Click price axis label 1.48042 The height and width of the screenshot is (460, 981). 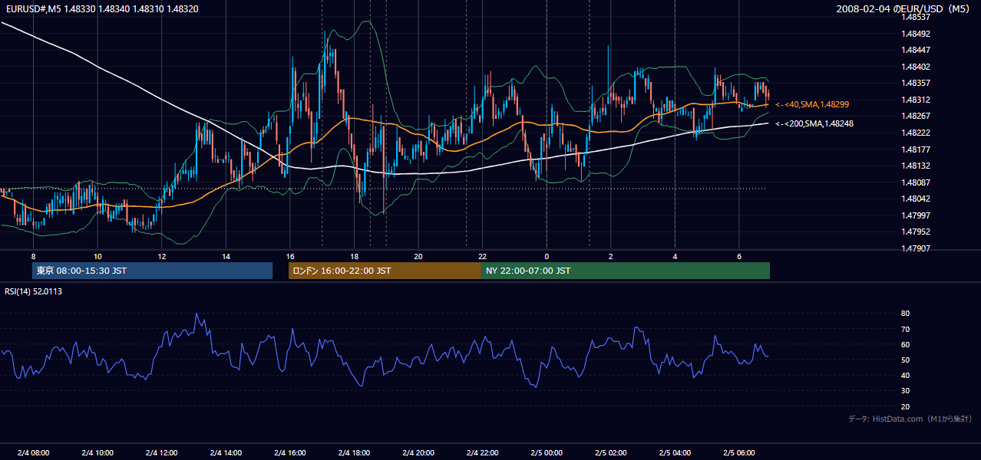pos(916,199)
